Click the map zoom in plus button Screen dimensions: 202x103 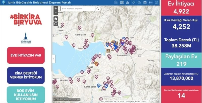56,8
